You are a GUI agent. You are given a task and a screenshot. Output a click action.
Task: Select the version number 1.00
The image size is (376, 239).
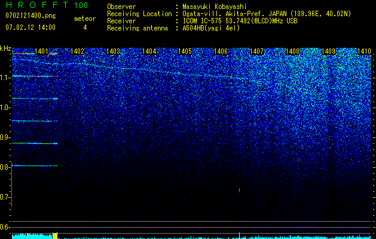coord(81,5)
